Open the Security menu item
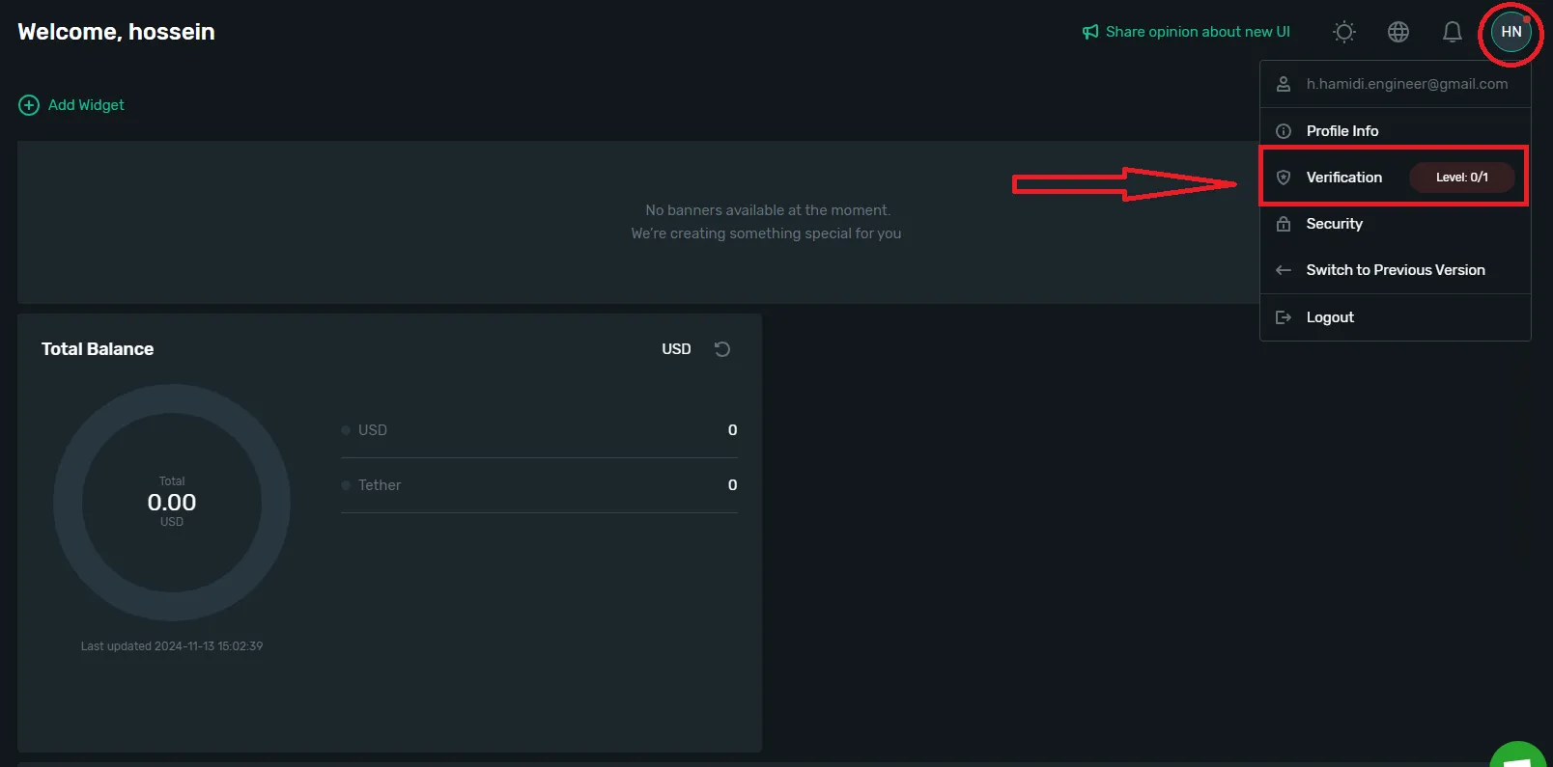1553x767 pixels. [x=1334, y=224]
